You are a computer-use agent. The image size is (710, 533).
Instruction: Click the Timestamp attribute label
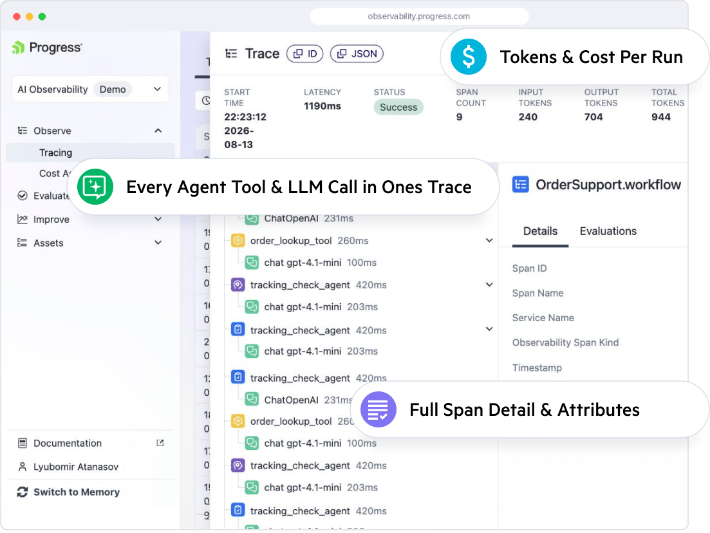pyautogui.click(x=537, y=368)
